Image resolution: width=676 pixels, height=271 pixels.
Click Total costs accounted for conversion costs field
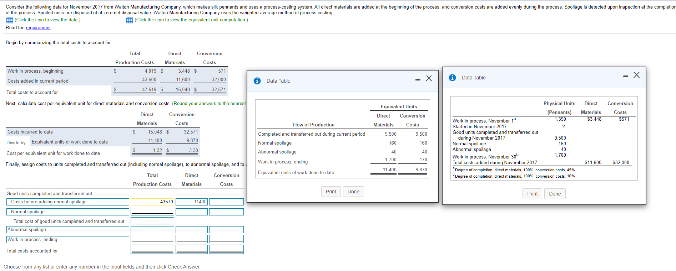(x=226, y=249)
